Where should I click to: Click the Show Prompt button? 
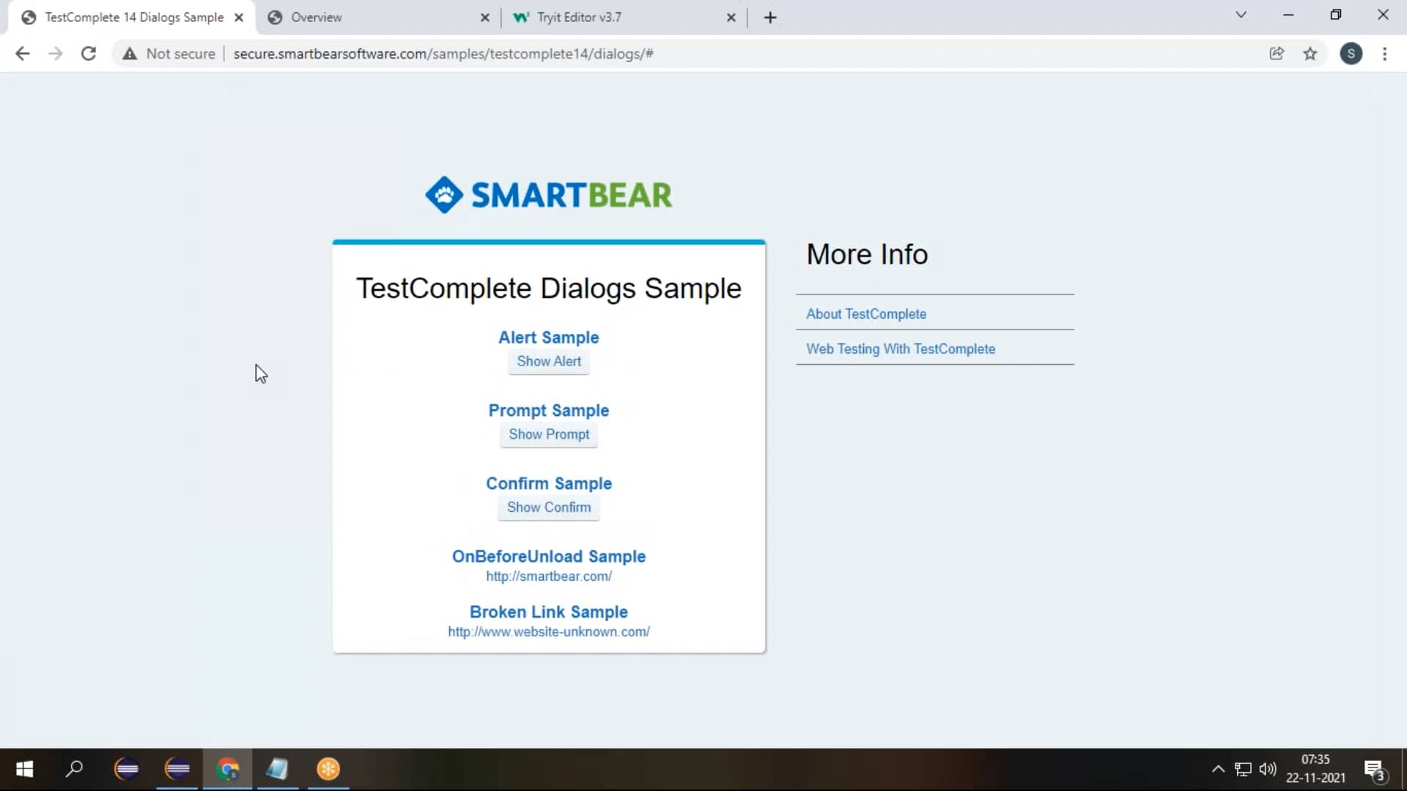click(x=549, y=434)
